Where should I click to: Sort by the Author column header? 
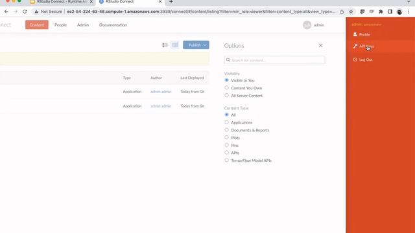click(156, 78)
